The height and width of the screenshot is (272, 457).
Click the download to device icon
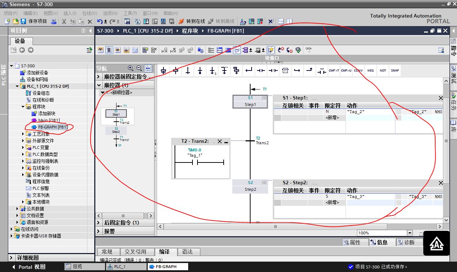click(146, 21)
